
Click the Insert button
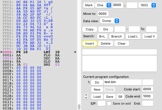(90, 43)
